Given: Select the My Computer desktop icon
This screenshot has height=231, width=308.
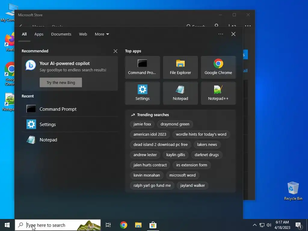Looking at the screenshot, I should click(8, 13).
